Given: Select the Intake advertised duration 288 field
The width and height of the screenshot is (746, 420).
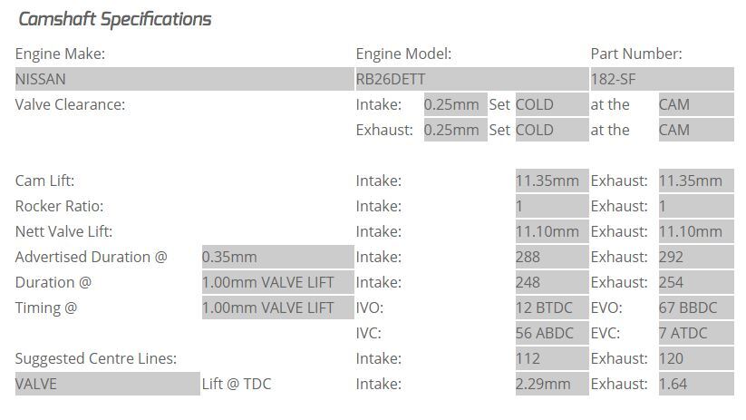Looking at the screenshot, I should 552,257.
